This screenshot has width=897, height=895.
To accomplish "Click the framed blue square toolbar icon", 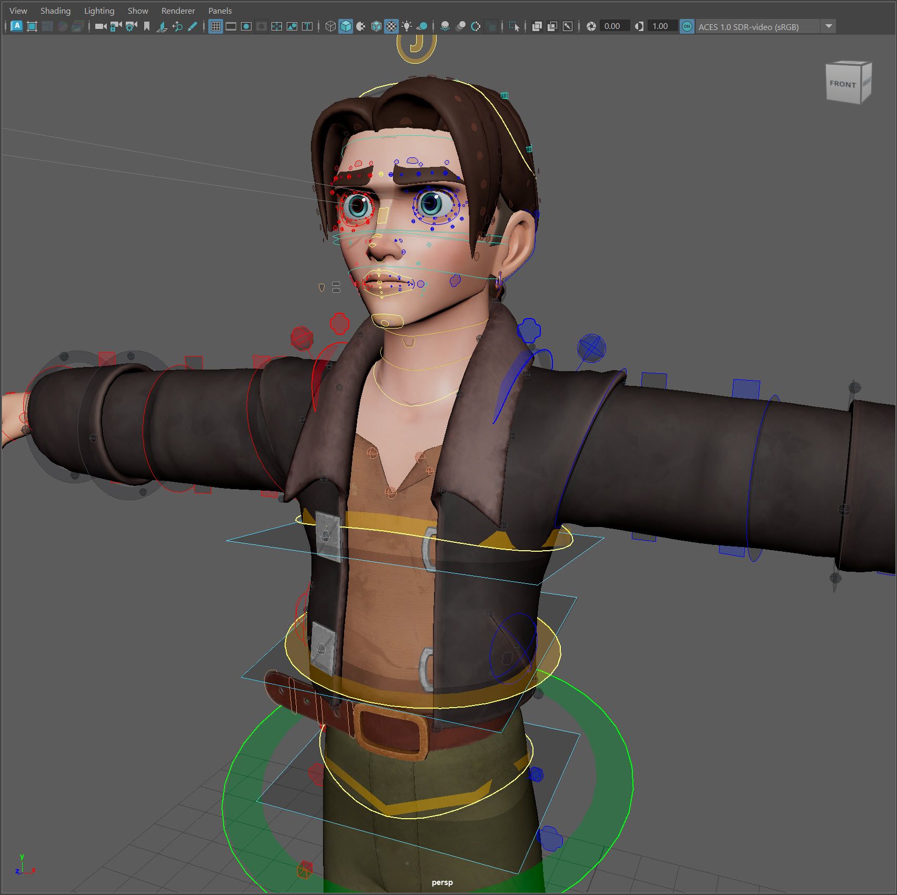I will pyautogui.click(x=32, y=26).
